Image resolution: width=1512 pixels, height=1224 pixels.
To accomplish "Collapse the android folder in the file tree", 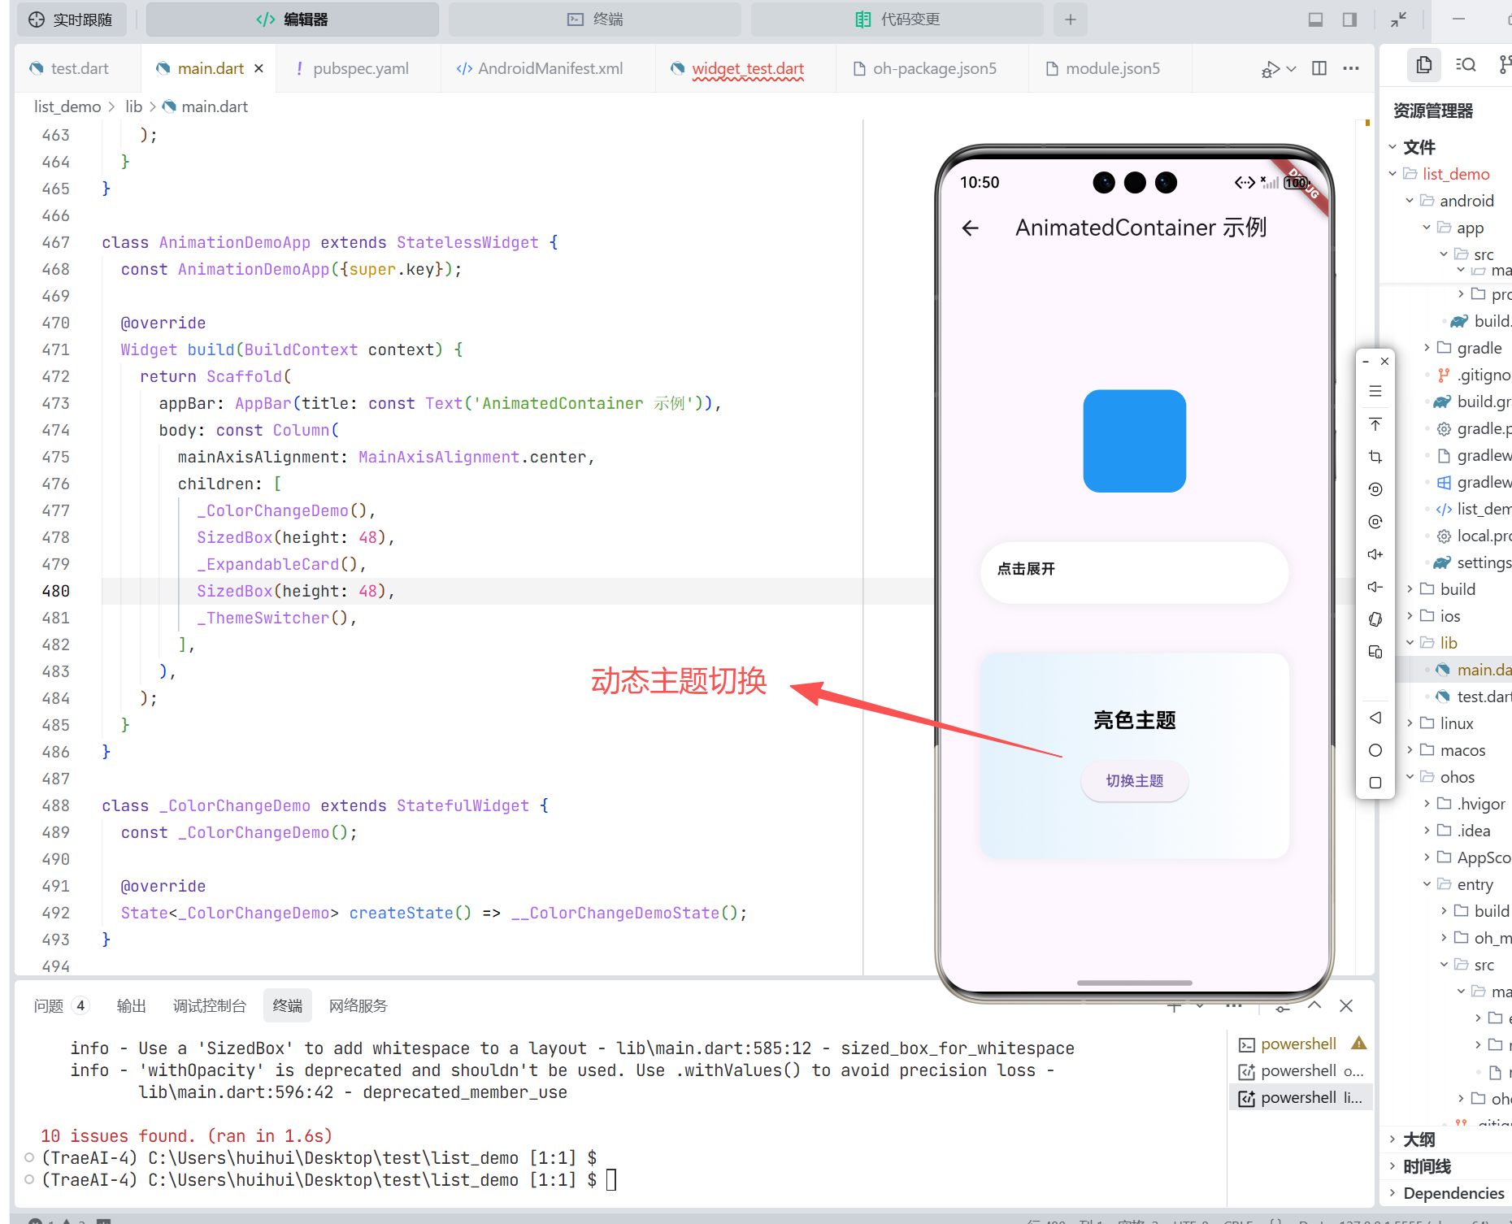I will coord(1410,201).
